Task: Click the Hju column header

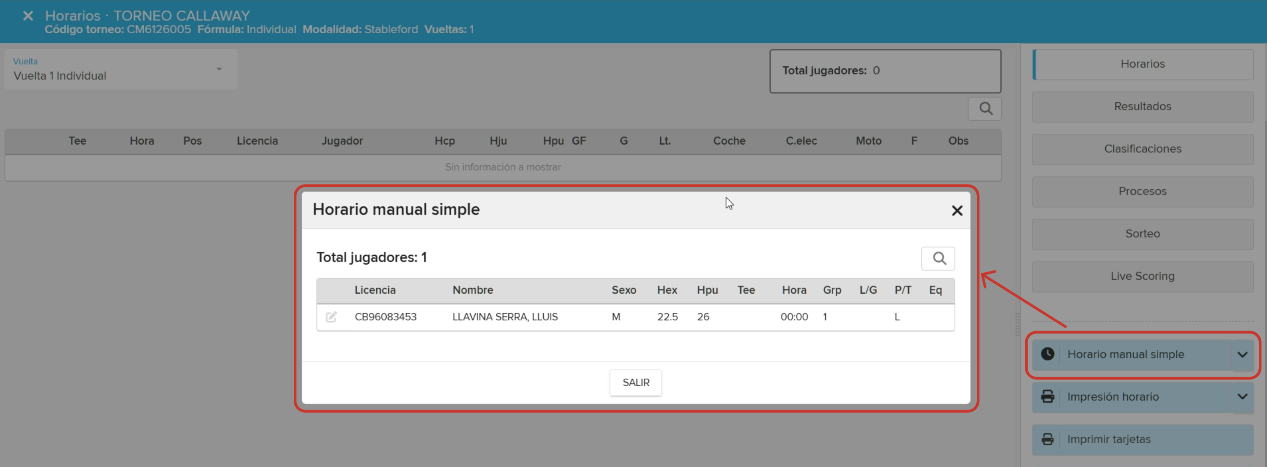Action: 498,141
